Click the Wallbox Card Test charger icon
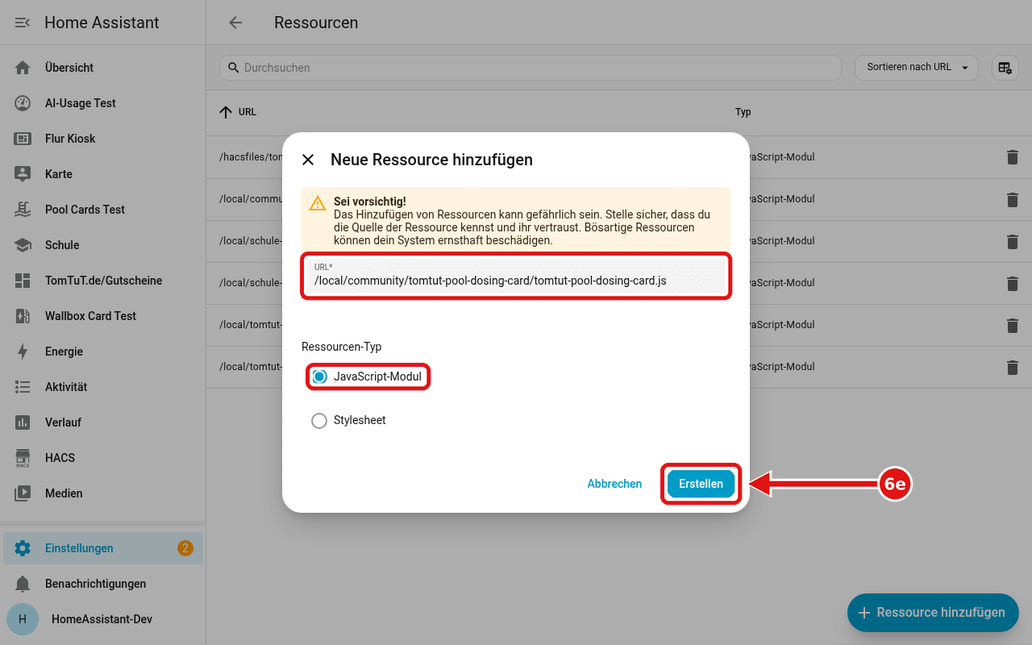Viewport: 1032px width, 645px height. pos(23,316)
